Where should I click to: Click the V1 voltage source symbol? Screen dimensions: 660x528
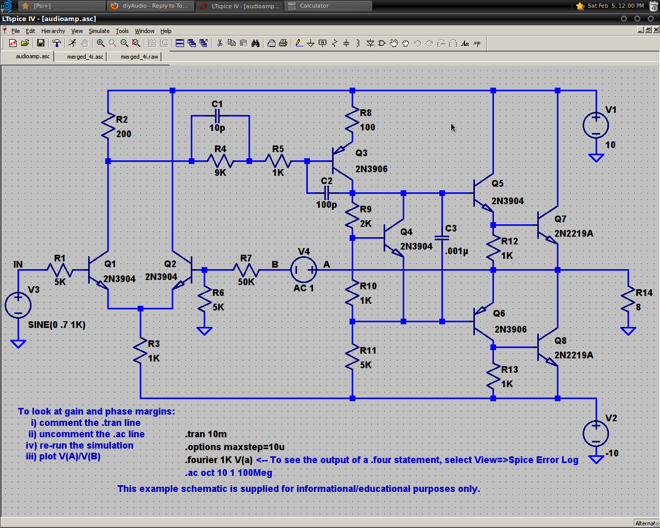point(596,125)
